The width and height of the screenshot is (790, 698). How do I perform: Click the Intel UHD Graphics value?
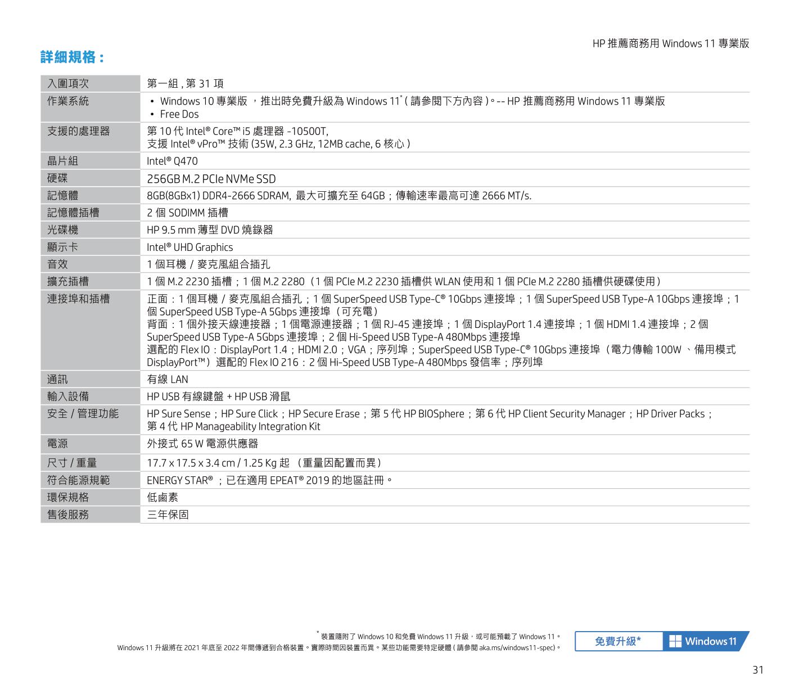coord(189,247)
